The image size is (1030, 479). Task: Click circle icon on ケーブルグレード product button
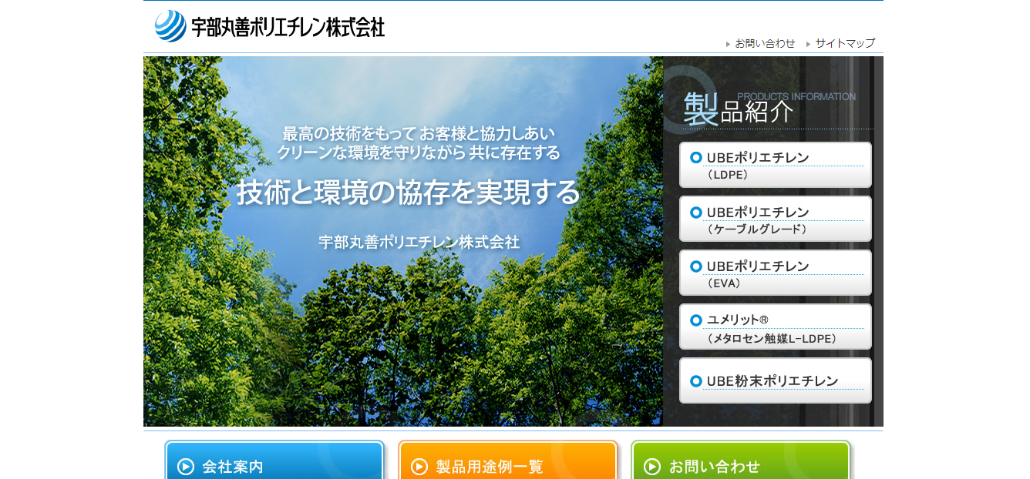point(695,212)
